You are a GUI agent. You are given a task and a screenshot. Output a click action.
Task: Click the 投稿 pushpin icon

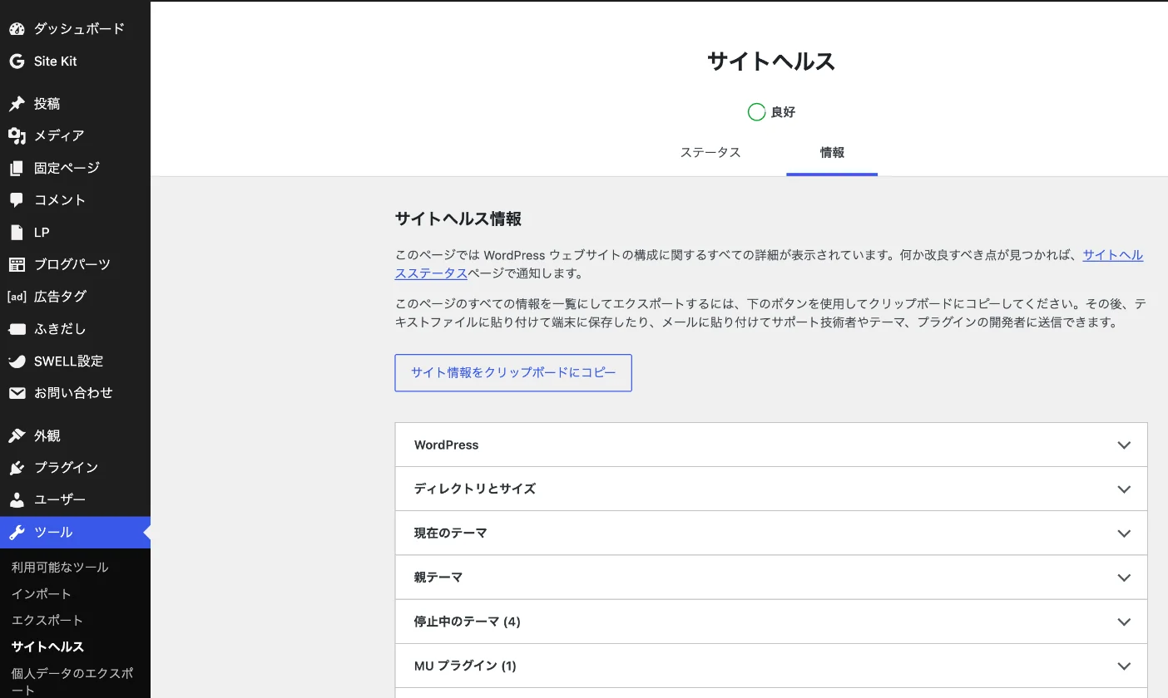(17, 104)
